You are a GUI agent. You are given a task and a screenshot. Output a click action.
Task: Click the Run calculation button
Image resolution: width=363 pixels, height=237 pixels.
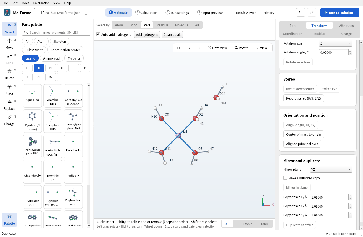pyautogui.click(x=340, y=13)
